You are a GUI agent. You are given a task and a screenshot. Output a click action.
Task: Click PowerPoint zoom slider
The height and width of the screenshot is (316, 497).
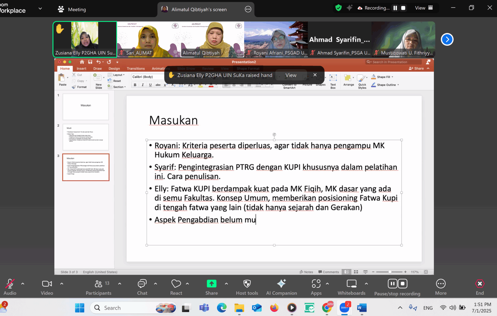coord(390,272)
